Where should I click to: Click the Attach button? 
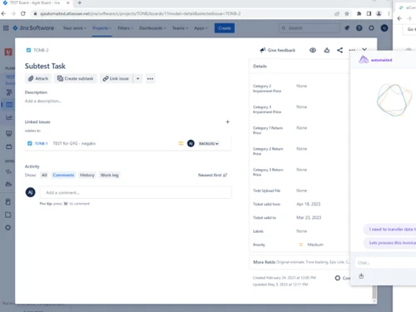(38, 78)
